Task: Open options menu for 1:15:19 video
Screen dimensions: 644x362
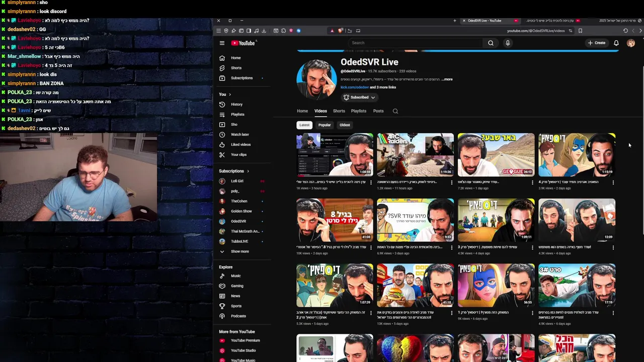Action: (613, 182)
